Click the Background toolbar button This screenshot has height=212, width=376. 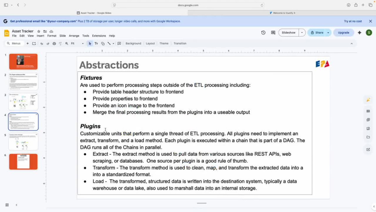[133, 43]
